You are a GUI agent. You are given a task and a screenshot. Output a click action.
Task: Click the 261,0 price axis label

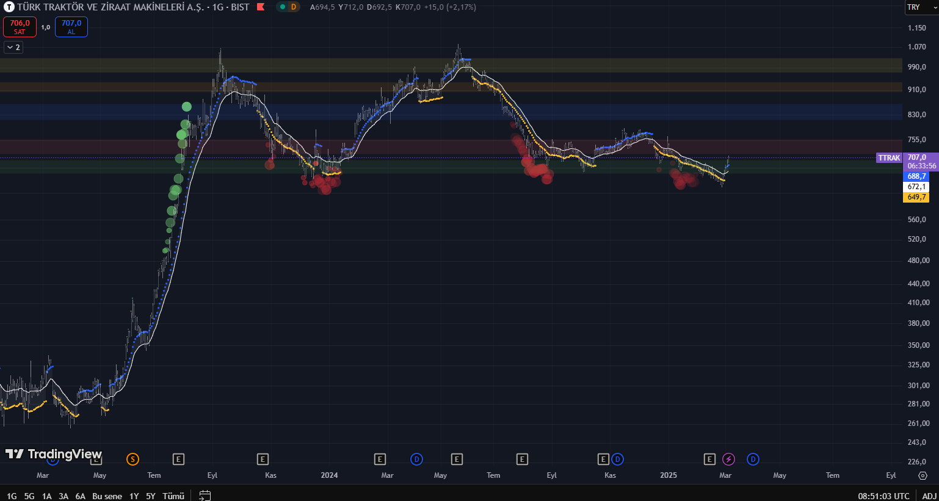918,424
